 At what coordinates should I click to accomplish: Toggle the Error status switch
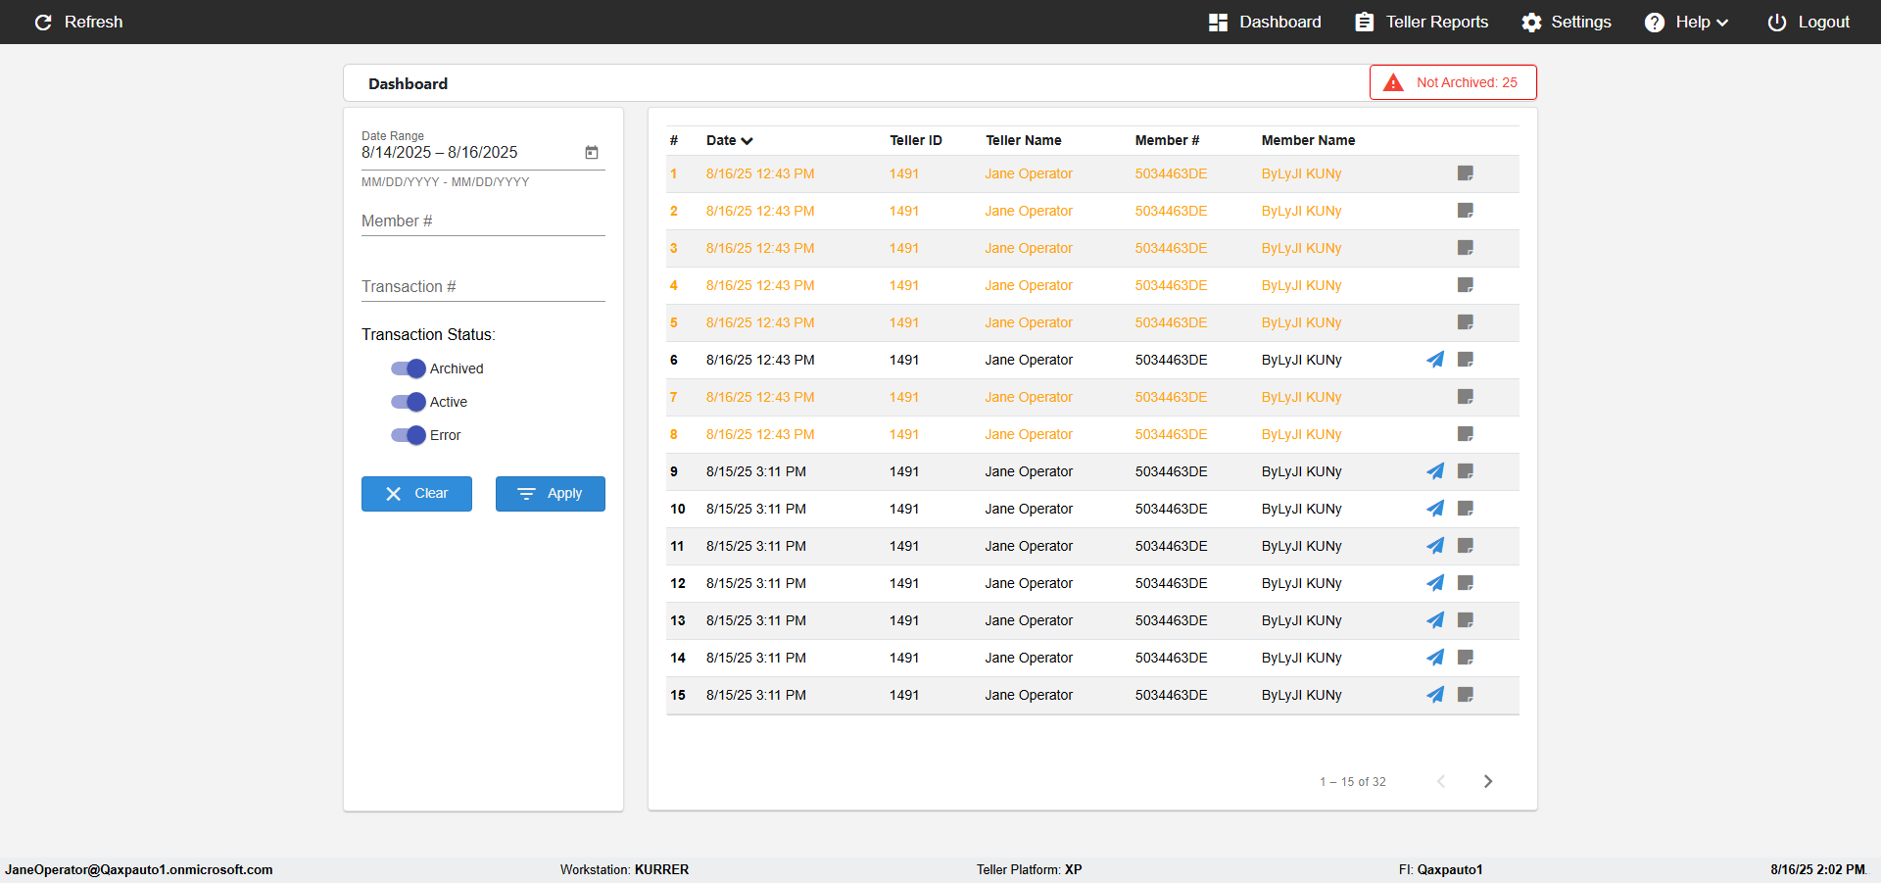click(x=409, y=435)
